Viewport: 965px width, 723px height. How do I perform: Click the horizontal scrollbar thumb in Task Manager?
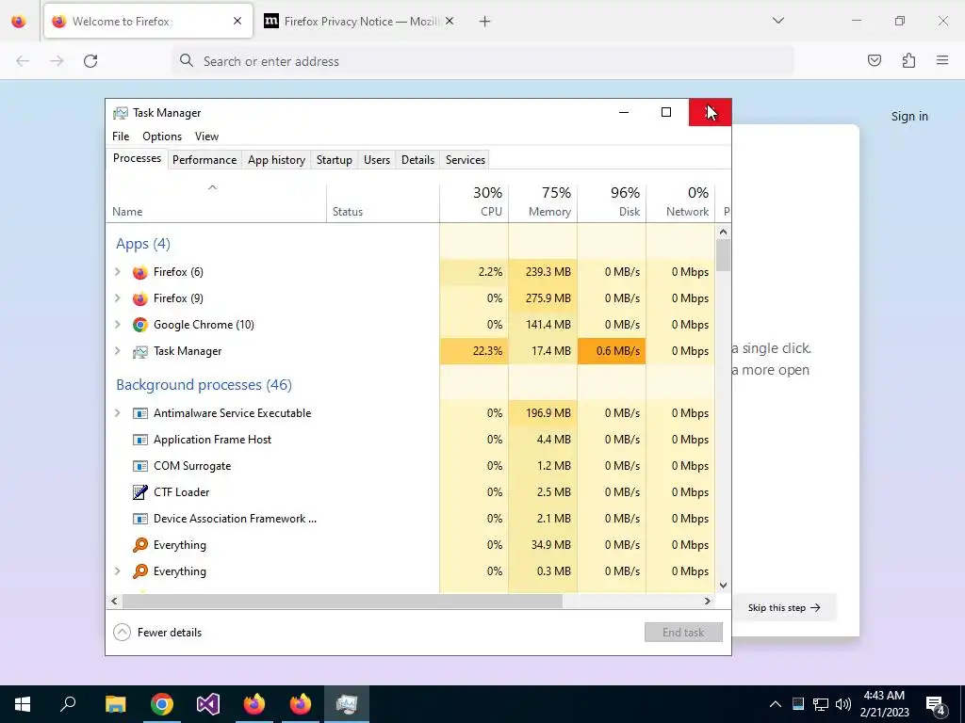point(342,601)
